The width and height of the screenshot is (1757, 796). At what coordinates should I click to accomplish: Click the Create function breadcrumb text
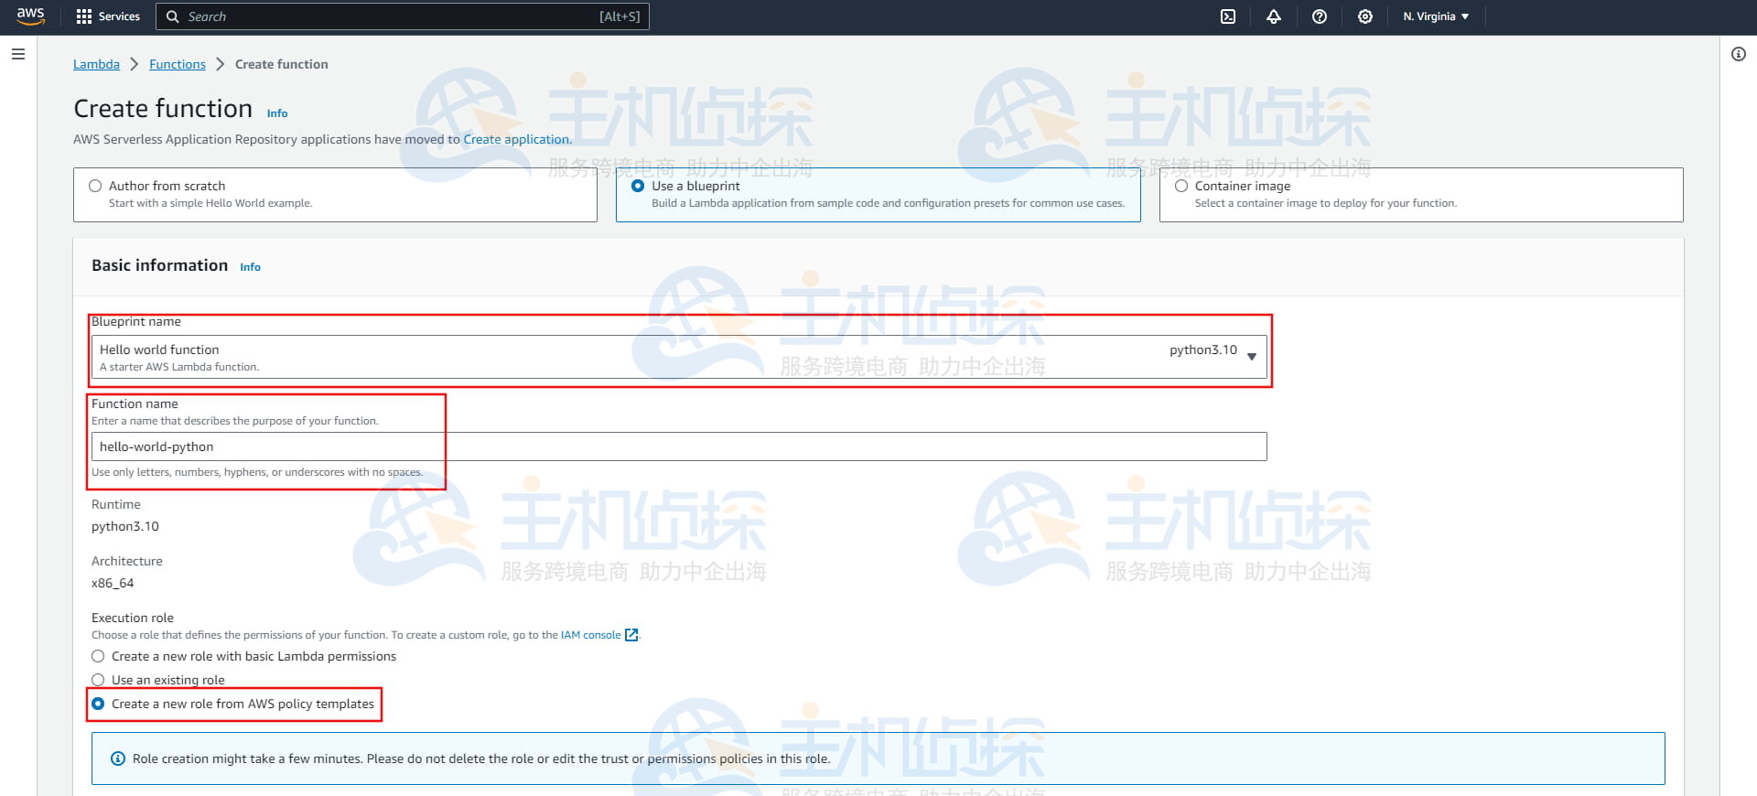(x=281, y=64)
